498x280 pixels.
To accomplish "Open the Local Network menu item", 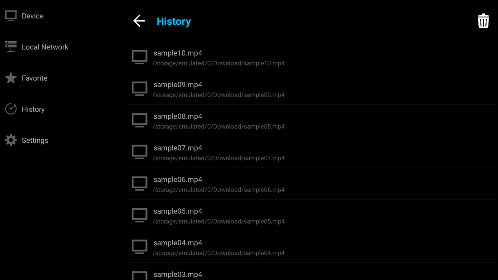I will click(45, 47).
